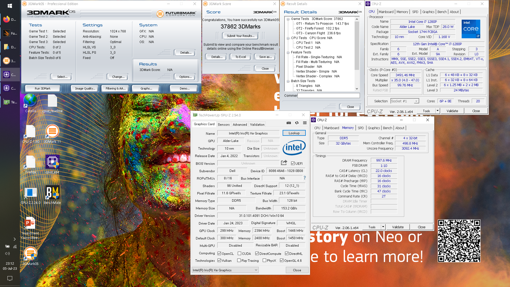
Task: Click the Filtering & AA button
Action: coord(116,88)
